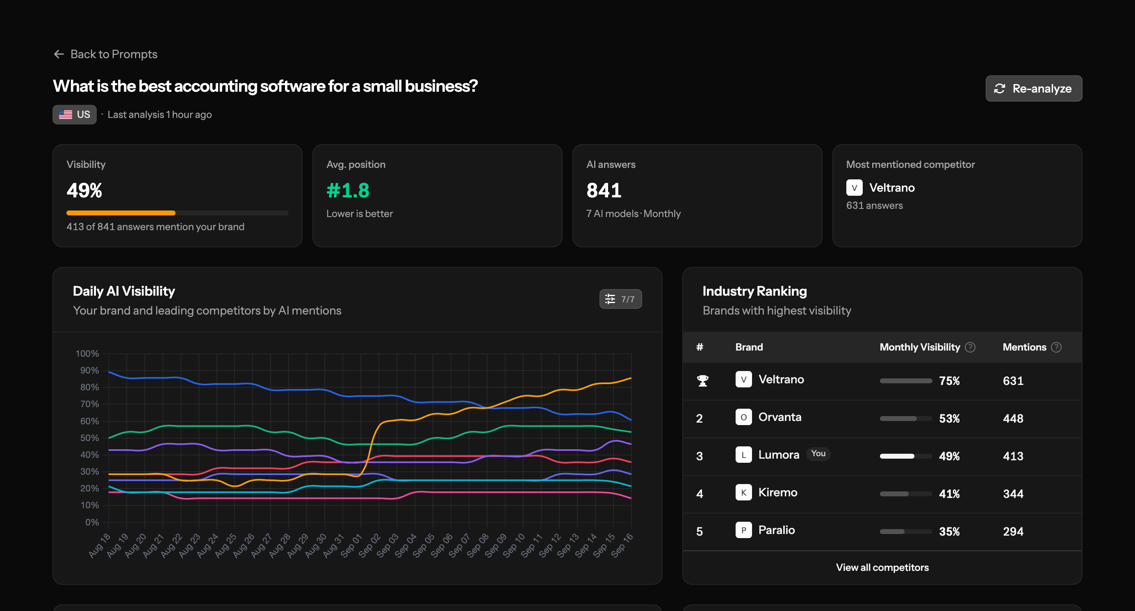Click 7 AI models Monthly text
This screenshot has height=611, width=1135.
tap(633, 214)
